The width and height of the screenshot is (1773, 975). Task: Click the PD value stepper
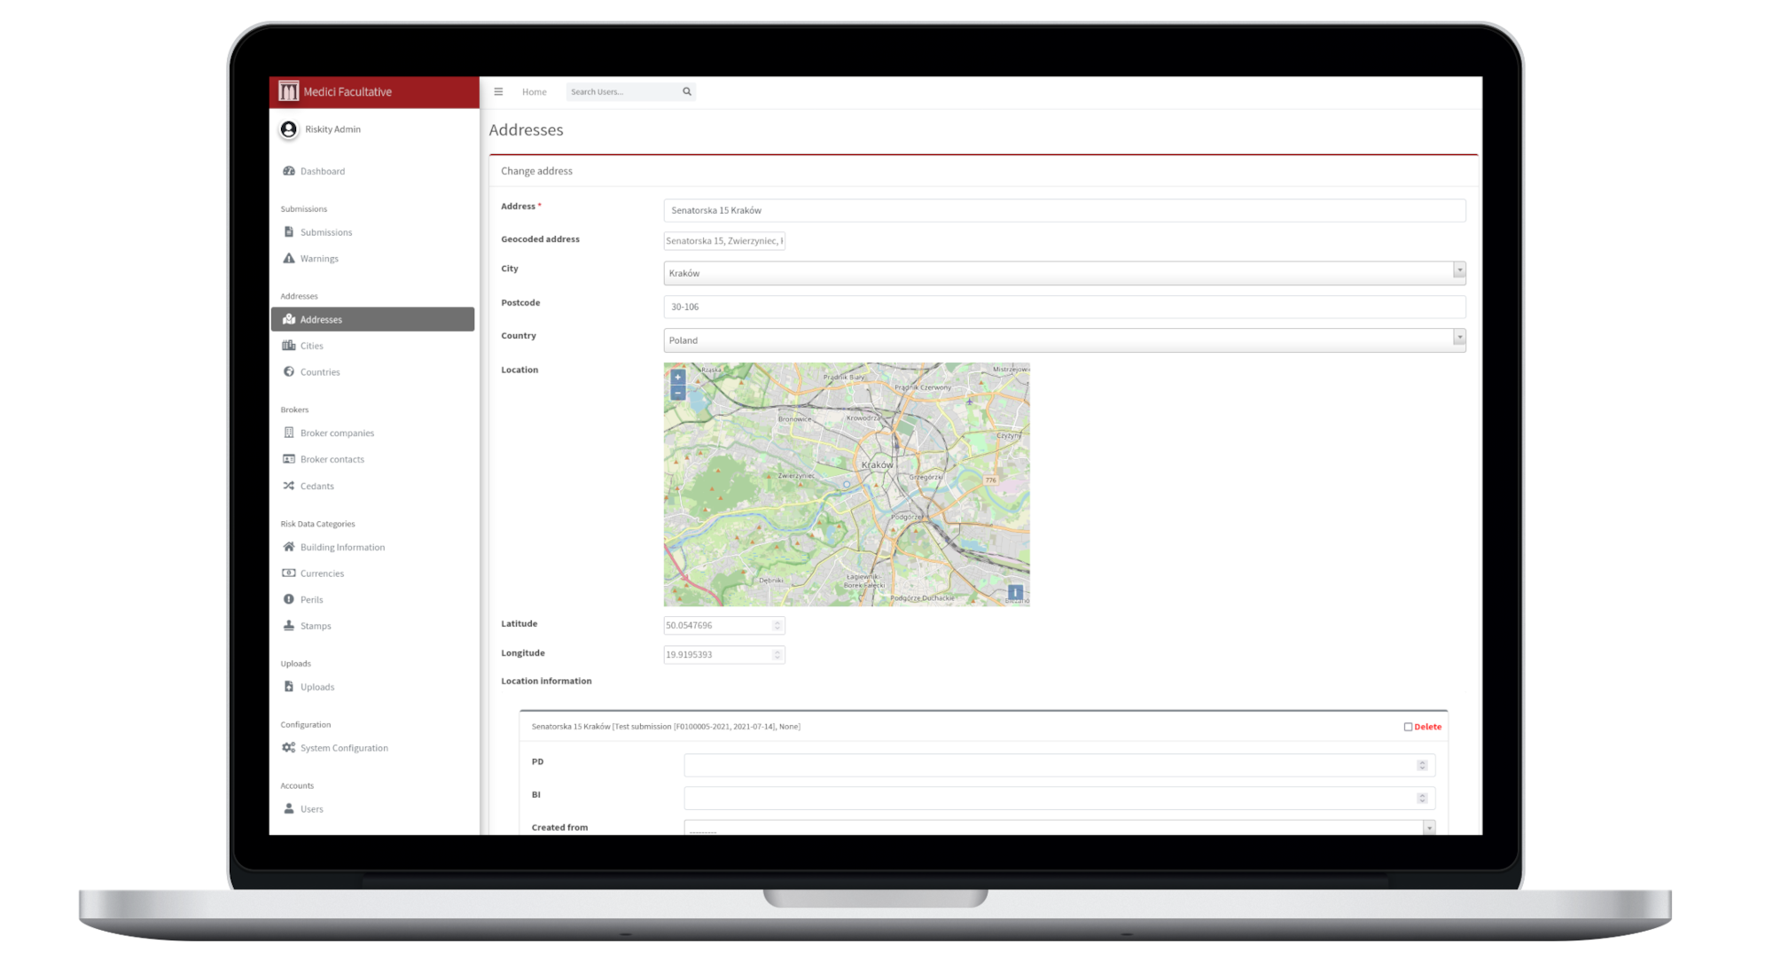1422,766
